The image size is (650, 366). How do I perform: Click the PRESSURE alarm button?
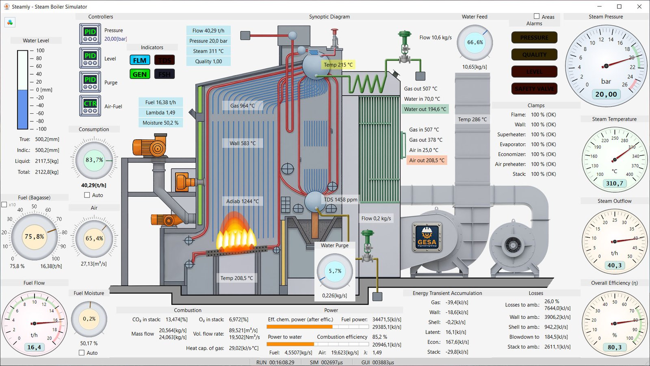(x=534, y=38)
